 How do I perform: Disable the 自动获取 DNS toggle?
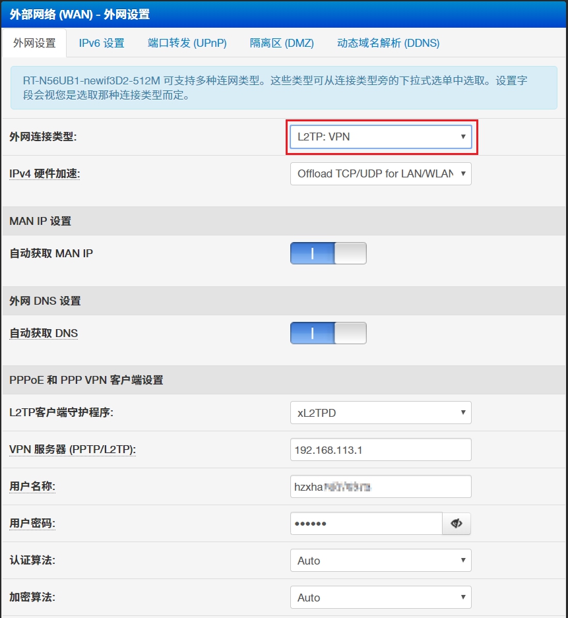click(x=328, y=332)
